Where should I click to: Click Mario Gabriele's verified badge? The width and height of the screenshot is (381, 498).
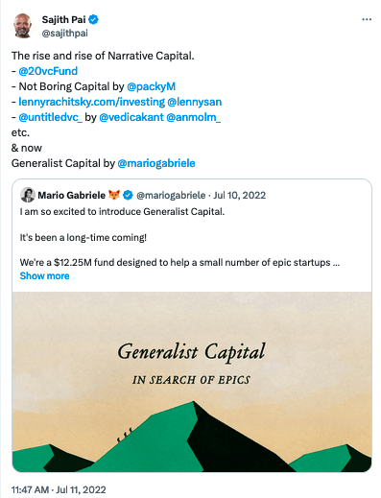point(128,195)
